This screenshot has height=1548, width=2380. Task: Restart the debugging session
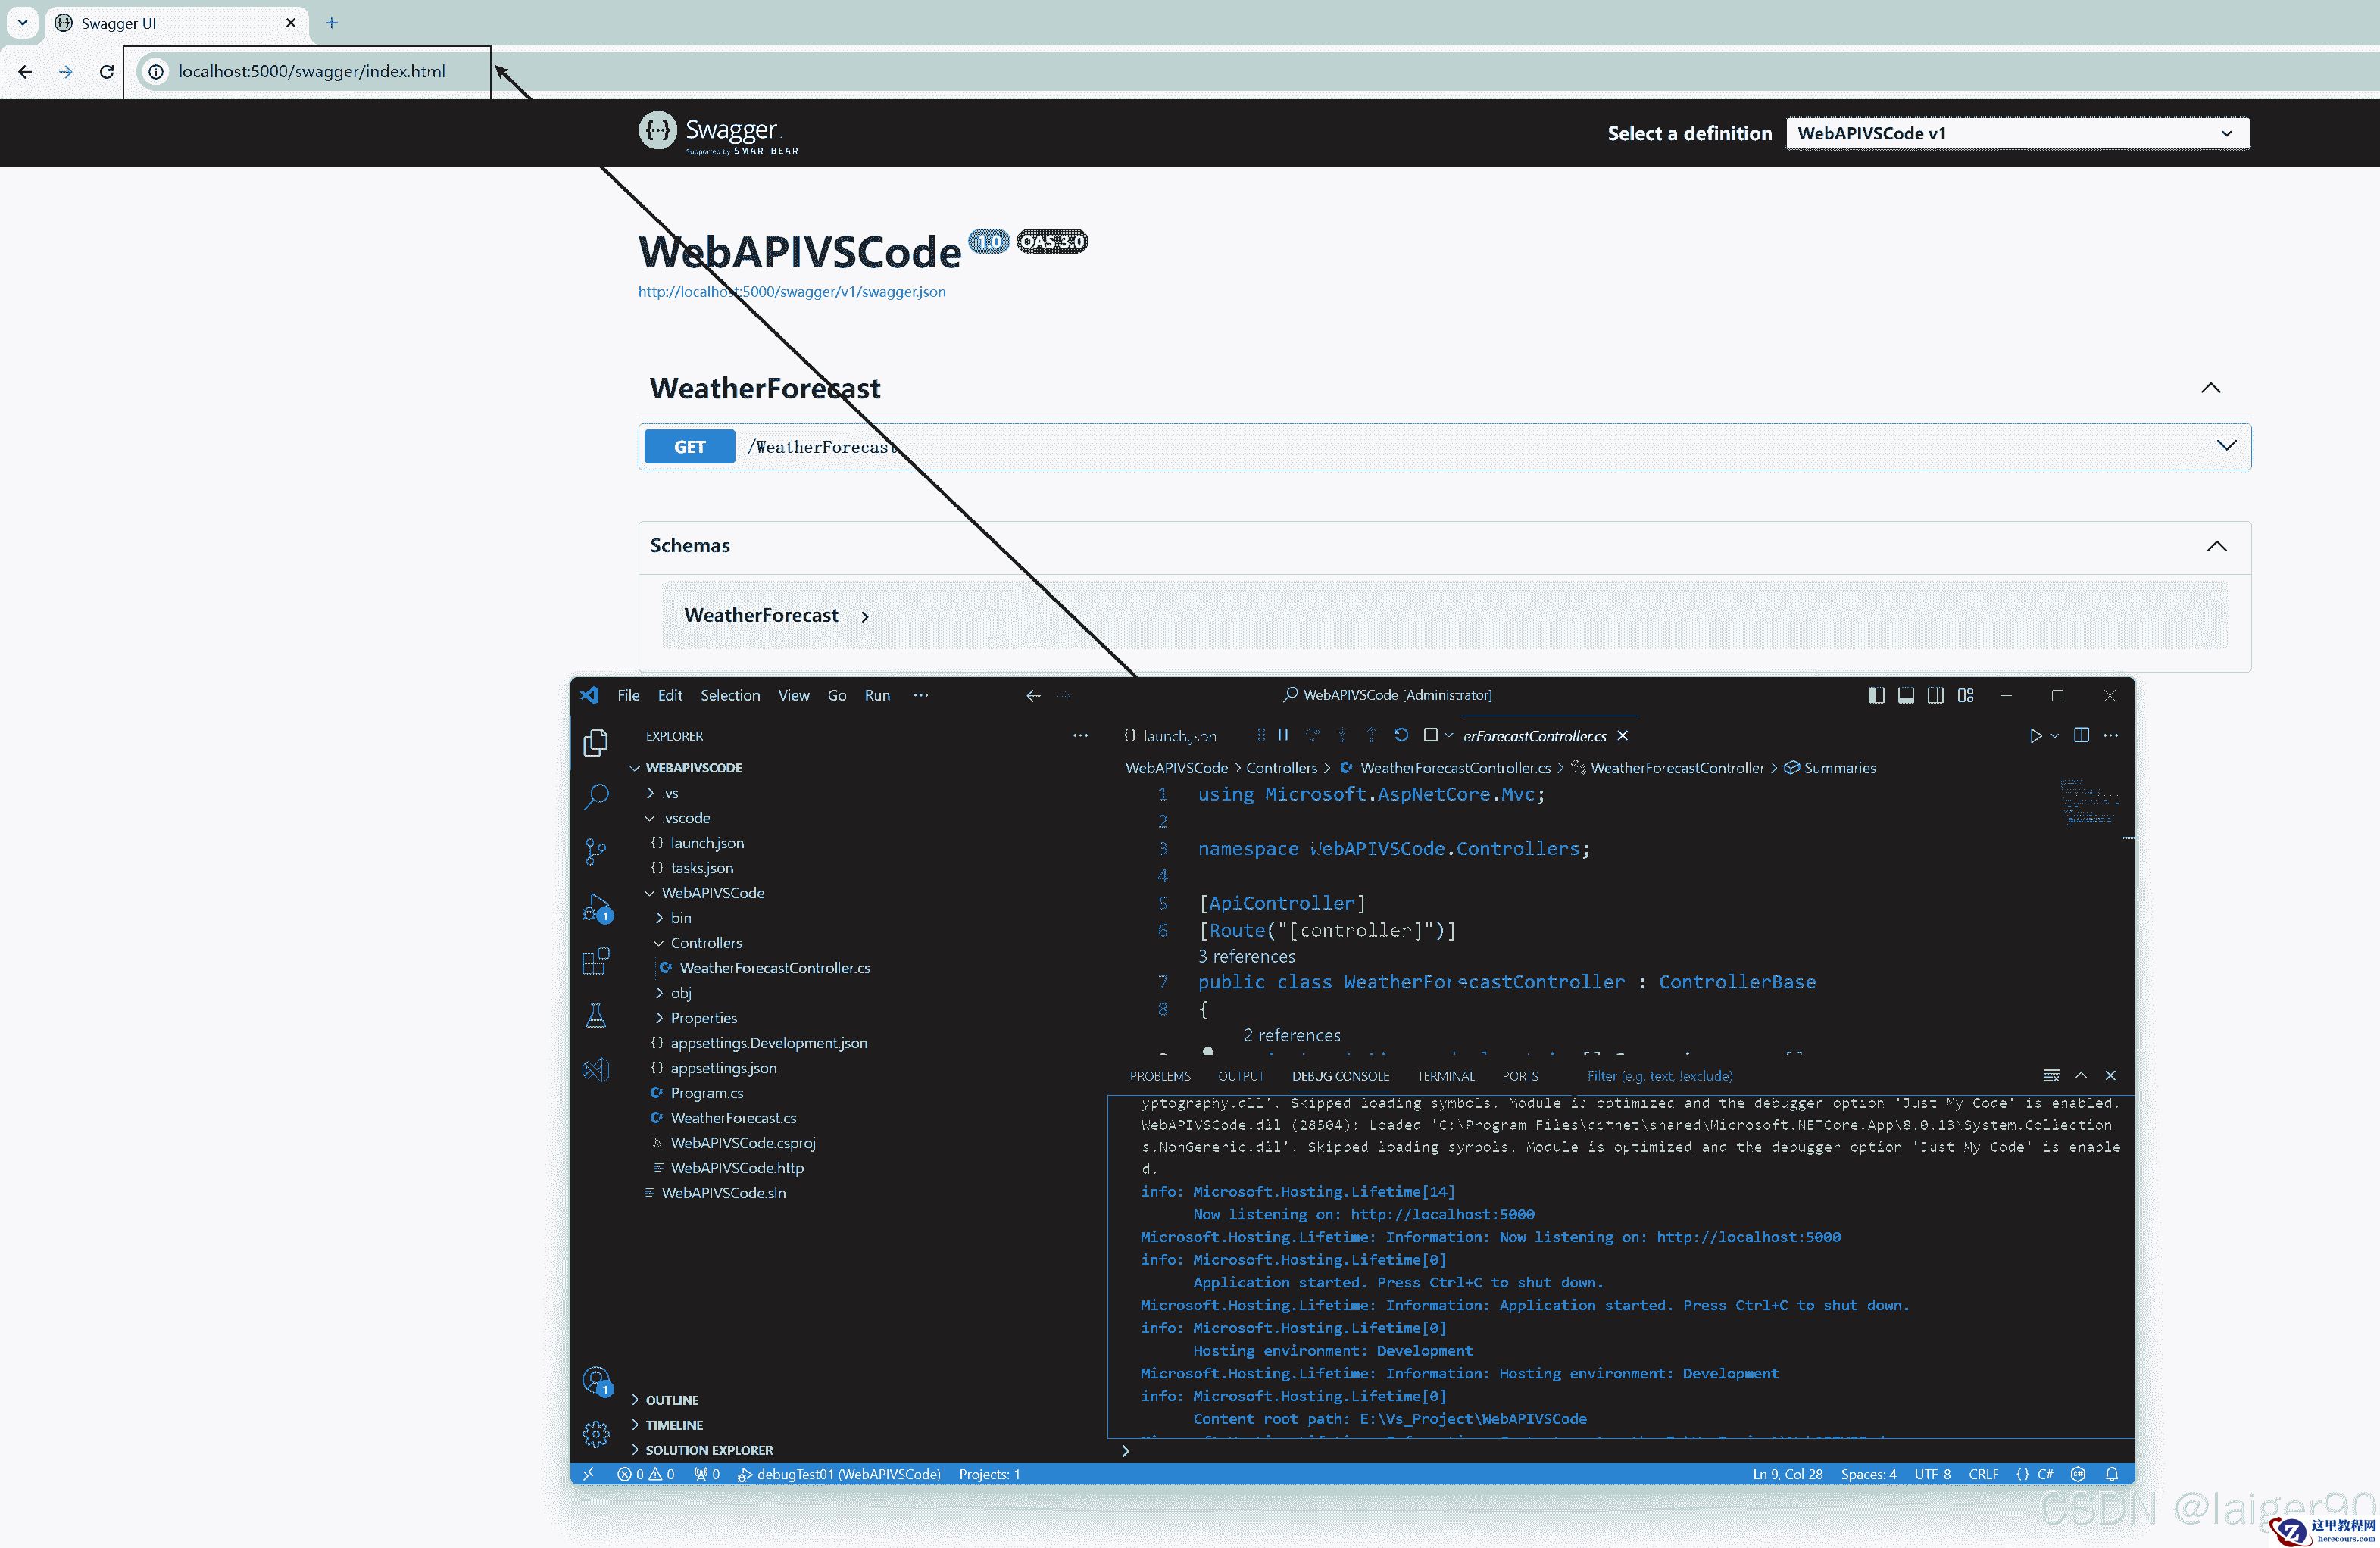point(1401,735)
